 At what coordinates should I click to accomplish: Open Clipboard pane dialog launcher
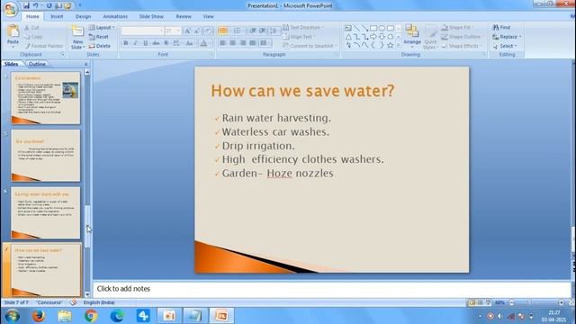[63, 54]
